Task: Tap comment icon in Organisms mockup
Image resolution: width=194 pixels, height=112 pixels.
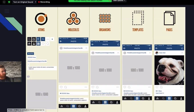Action: 97,87
